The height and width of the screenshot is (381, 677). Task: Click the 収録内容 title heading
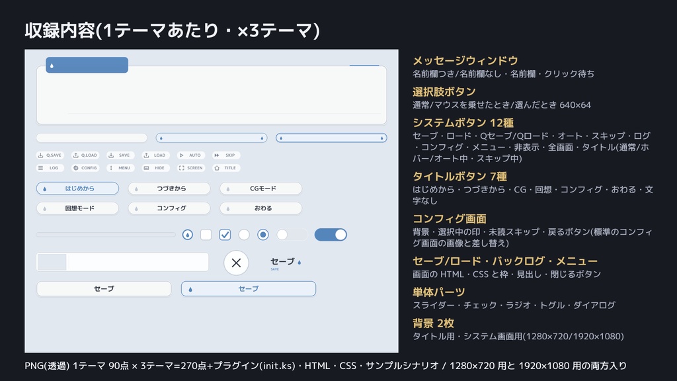click(x=173, y=30)
